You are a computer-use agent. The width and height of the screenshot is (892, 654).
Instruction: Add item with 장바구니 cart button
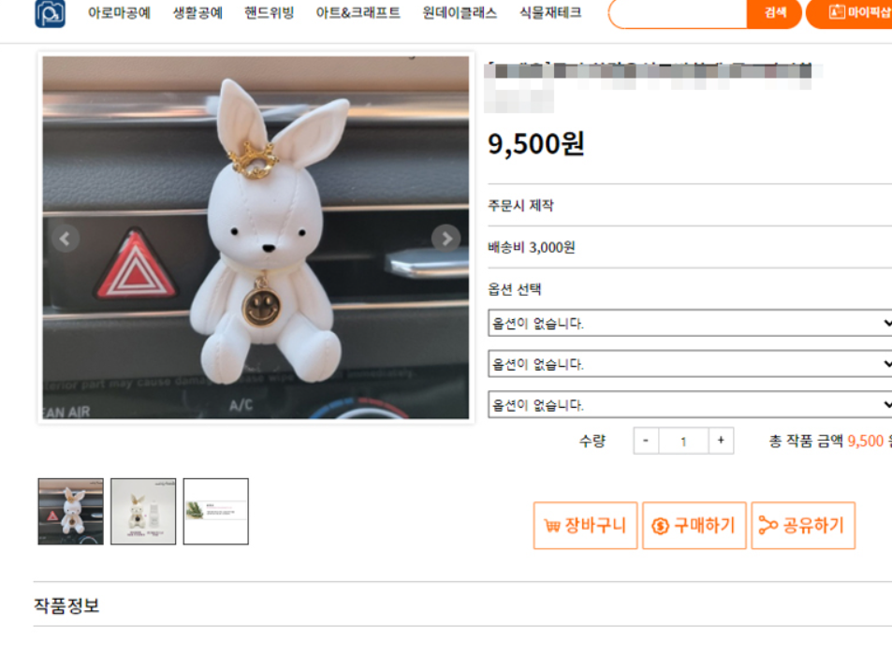click(x=585, y=526)
